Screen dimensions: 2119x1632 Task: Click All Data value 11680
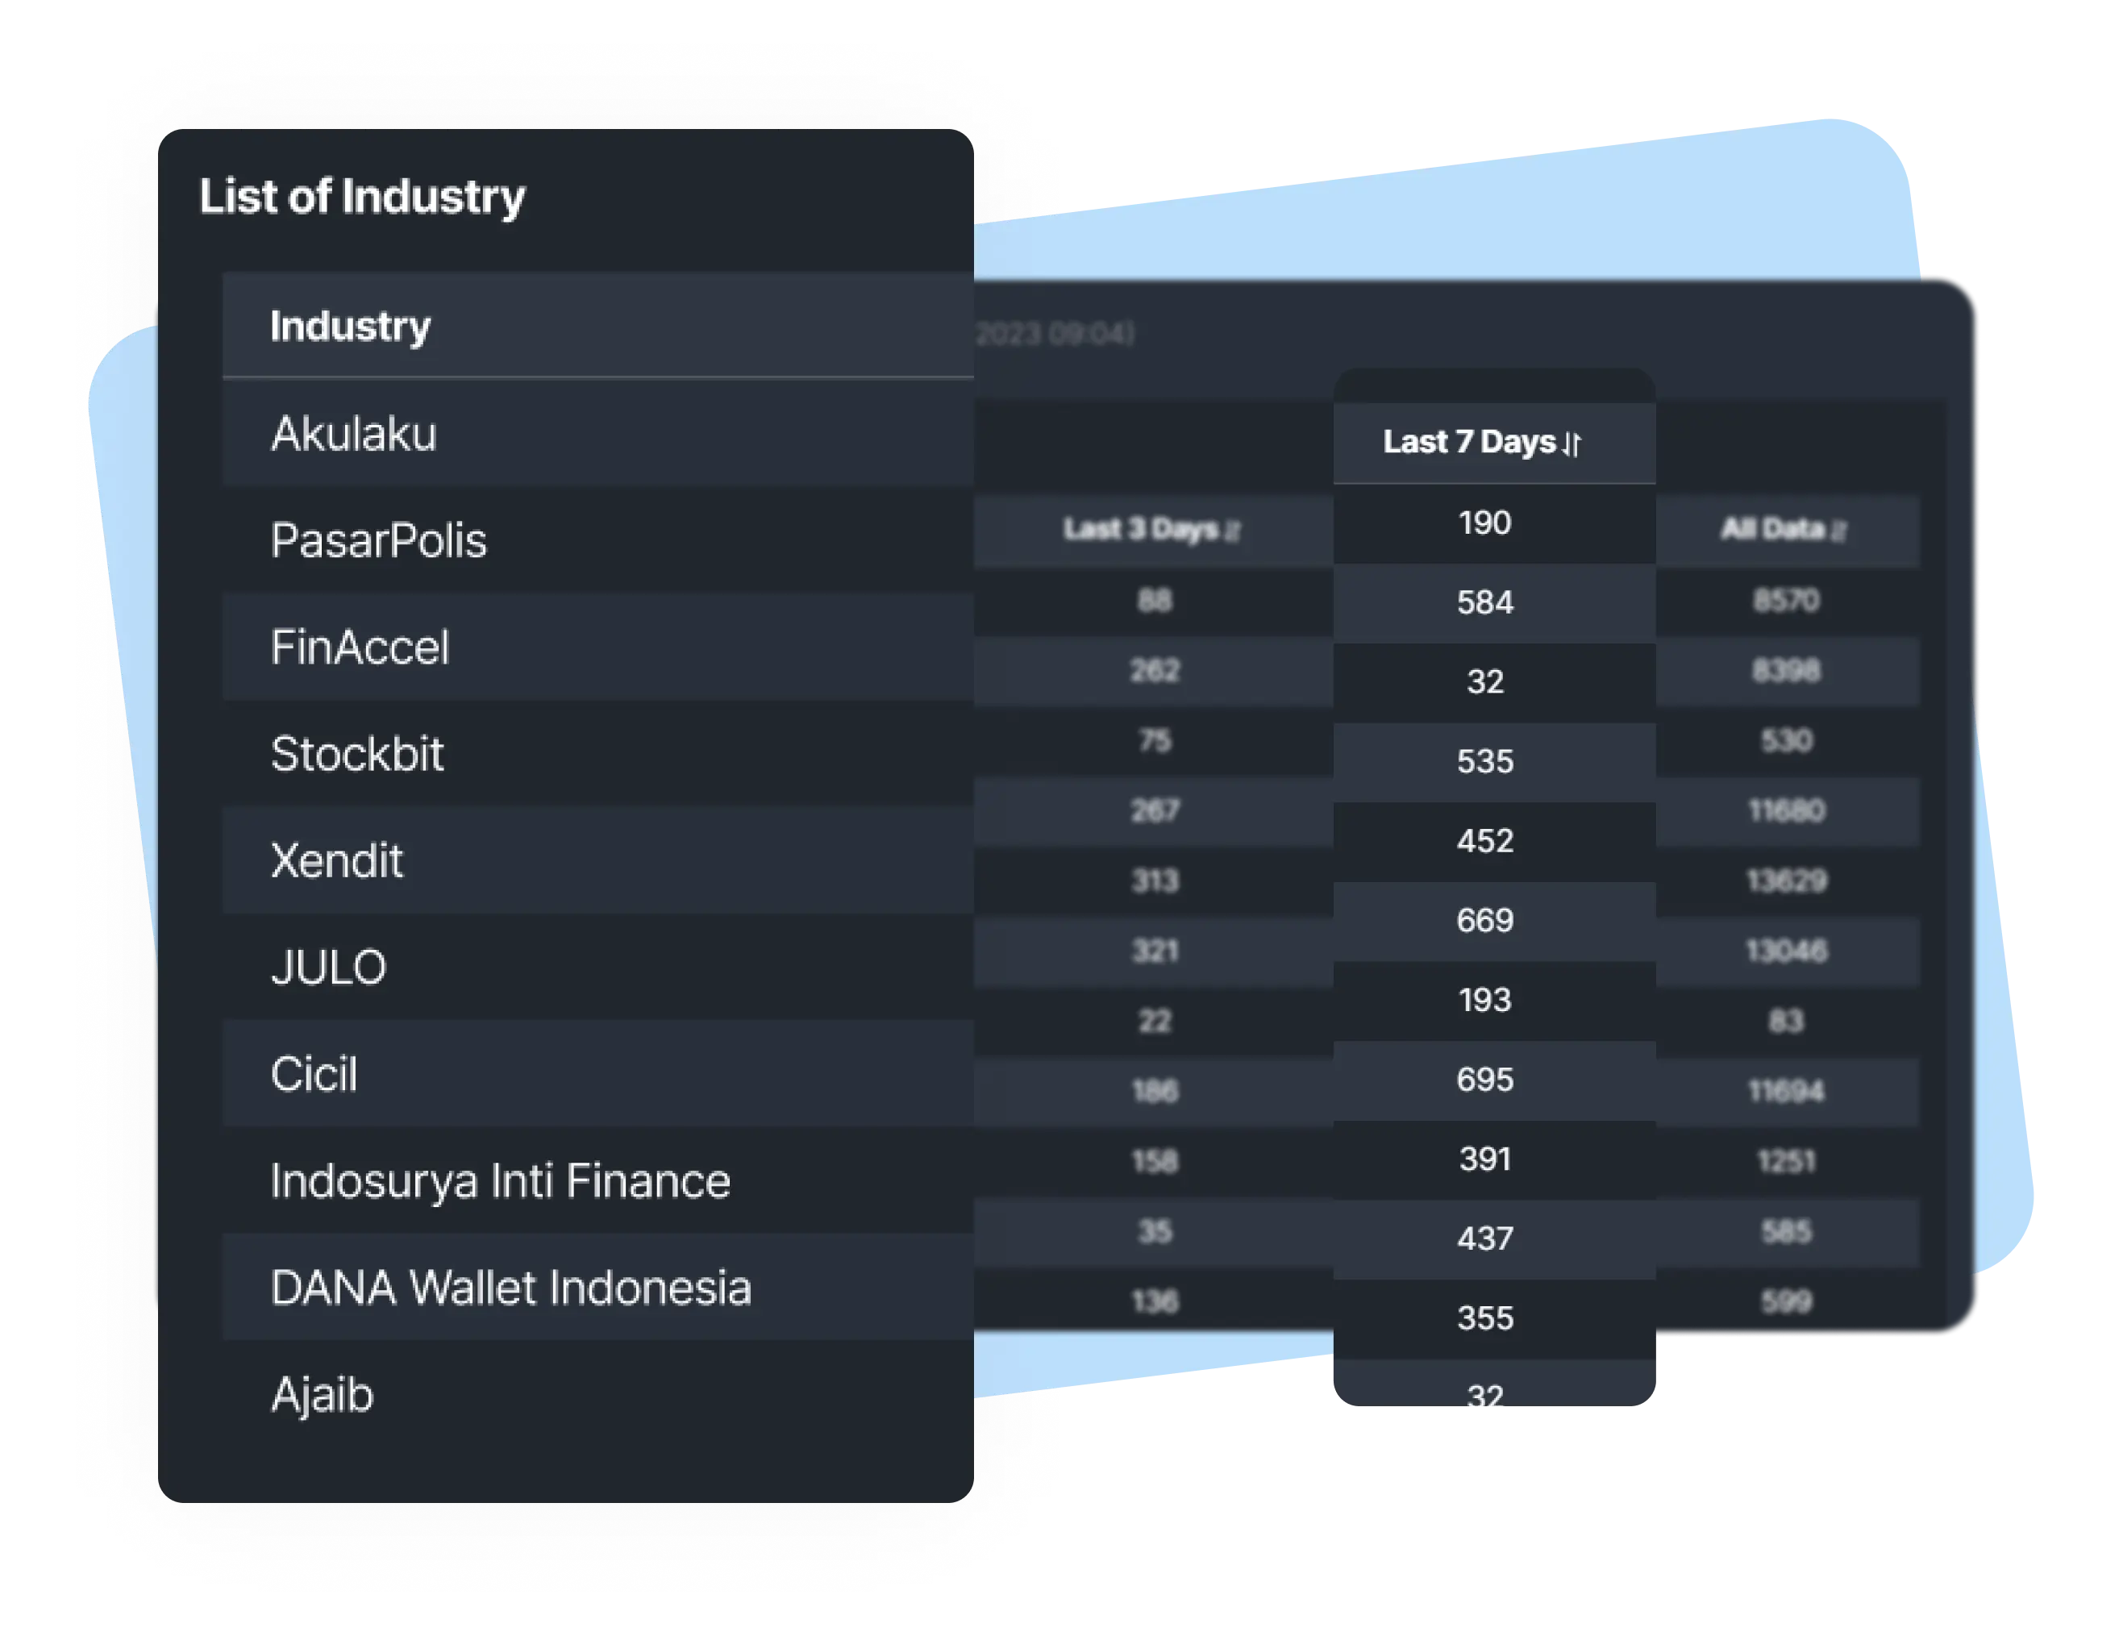pyautogui.click(x=1785, y=811)
